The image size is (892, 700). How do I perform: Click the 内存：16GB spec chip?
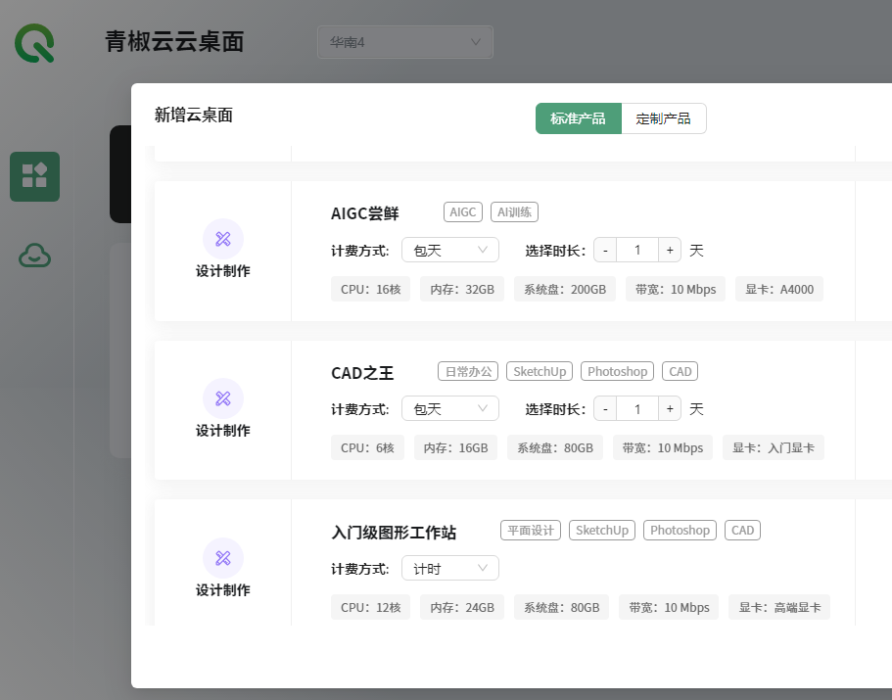455,448
